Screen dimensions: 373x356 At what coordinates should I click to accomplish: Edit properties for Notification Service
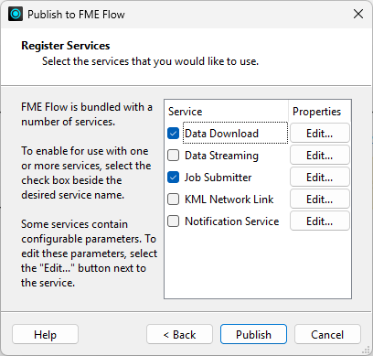tap(319, 221)
